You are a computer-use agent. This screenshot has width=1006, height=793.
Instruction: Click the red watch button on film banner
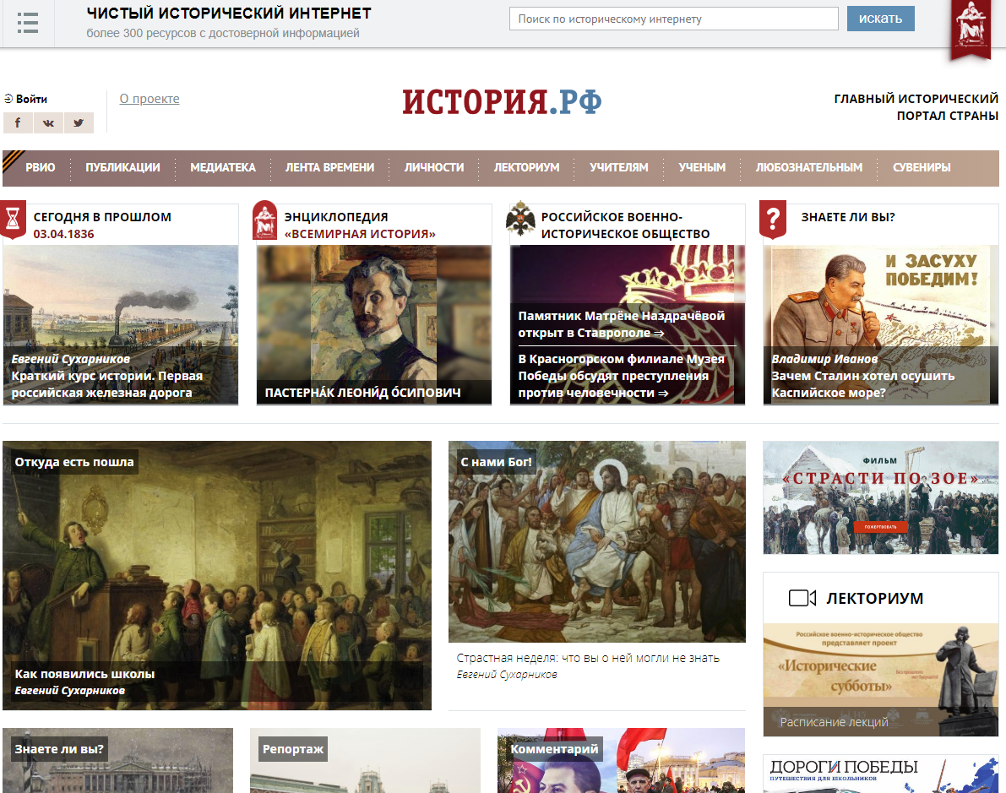(880, 527)
